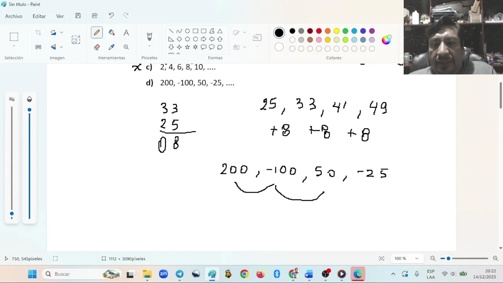
Task: Select Color 2 white secondary swatch
Action: click(279, 47)
